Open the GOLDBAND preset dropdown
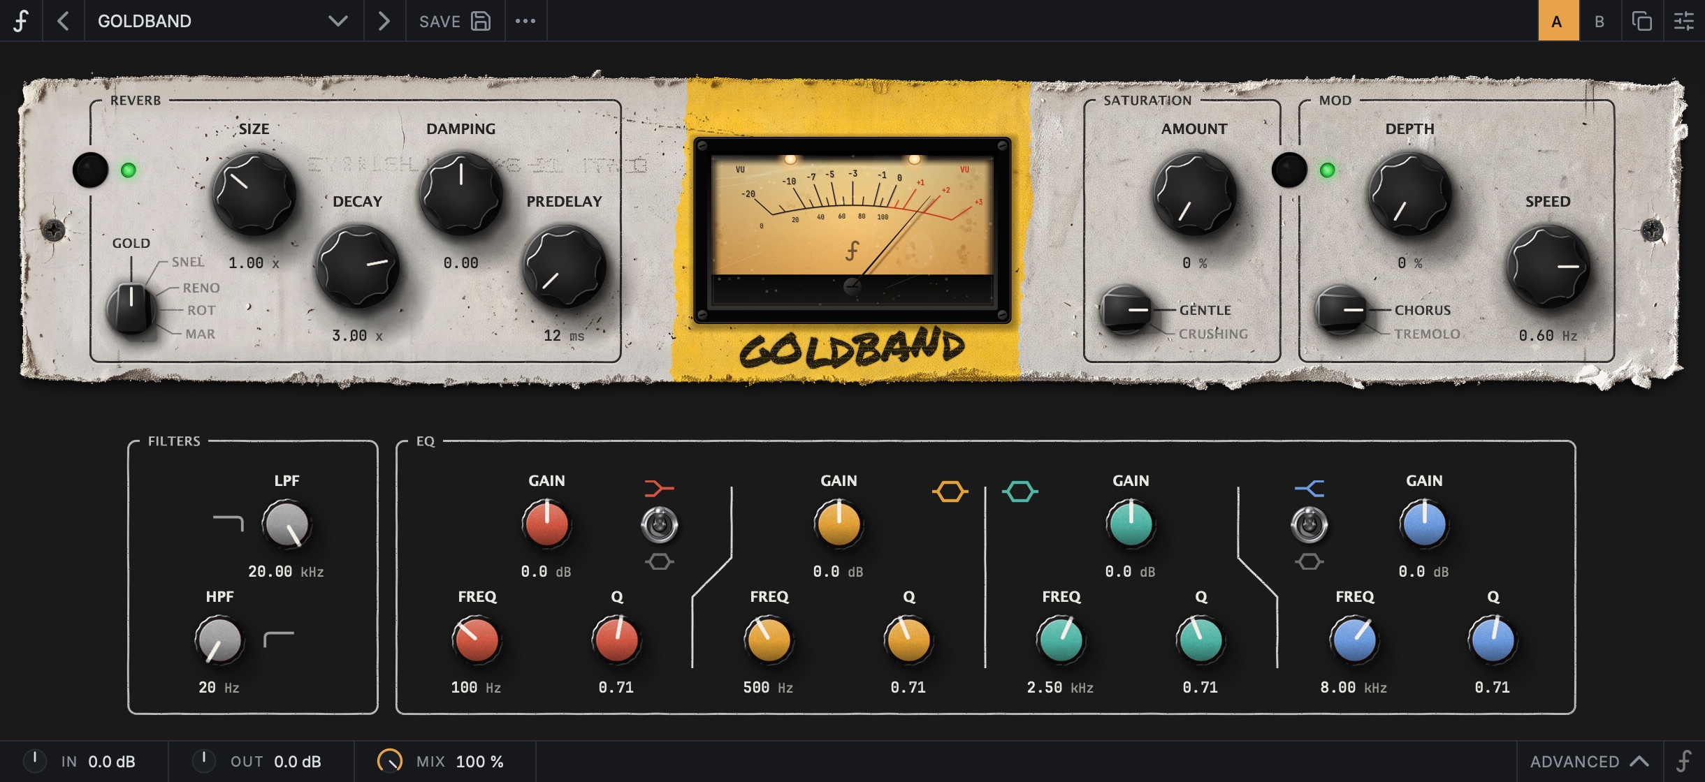This screenshot has width=1705, height=782. click(224, 21)
